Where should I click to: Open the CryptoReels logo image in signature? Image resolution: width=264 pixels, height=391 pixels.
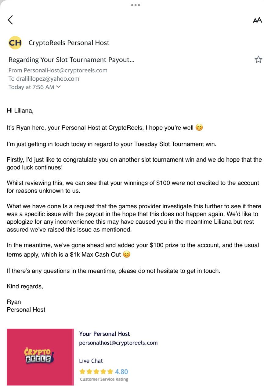point(40,357)
